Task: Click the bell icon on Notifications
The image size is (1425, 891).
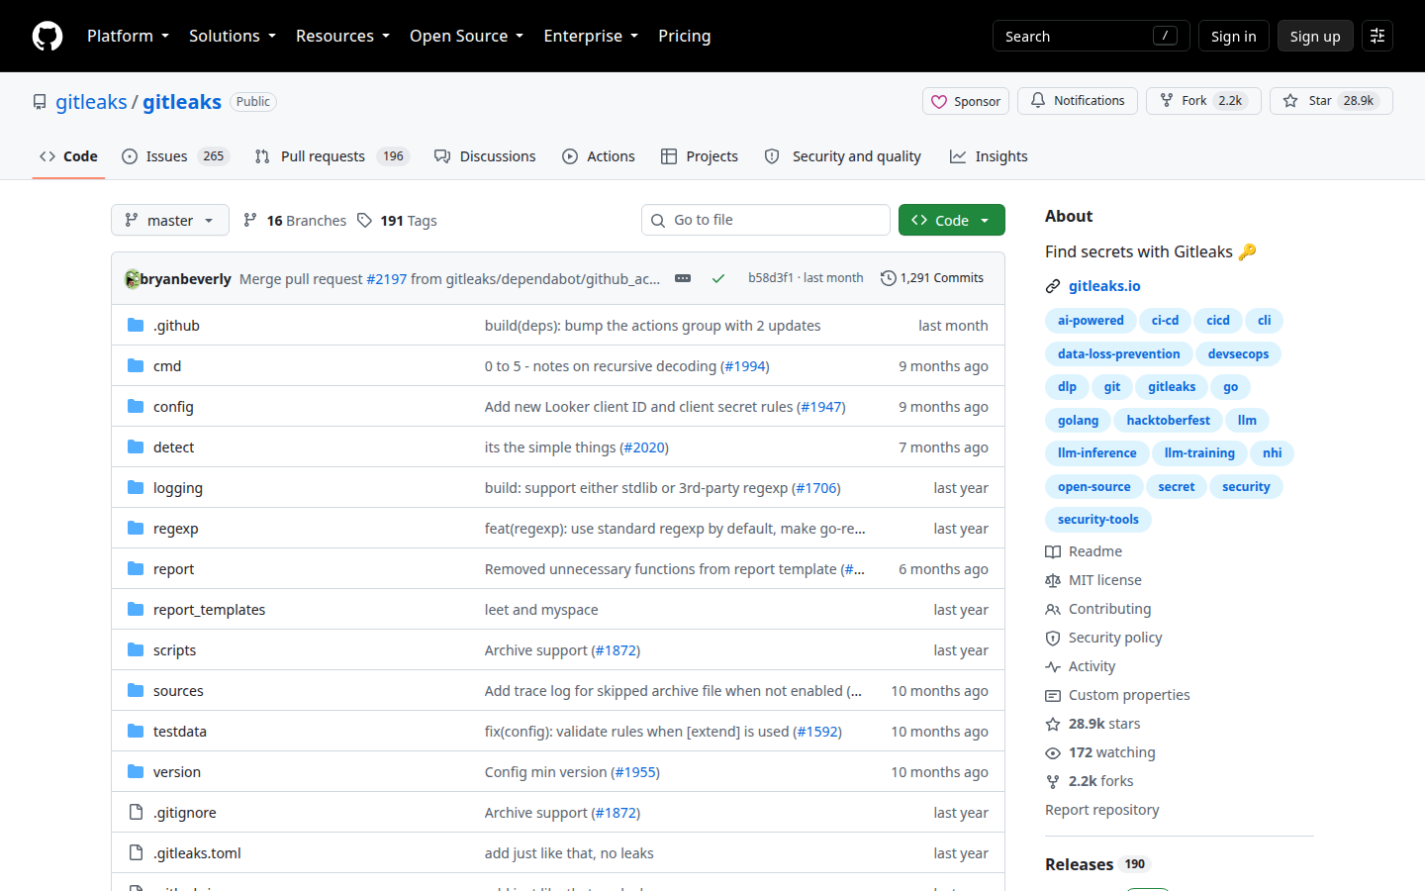Action: click(x=1038, y=100)
